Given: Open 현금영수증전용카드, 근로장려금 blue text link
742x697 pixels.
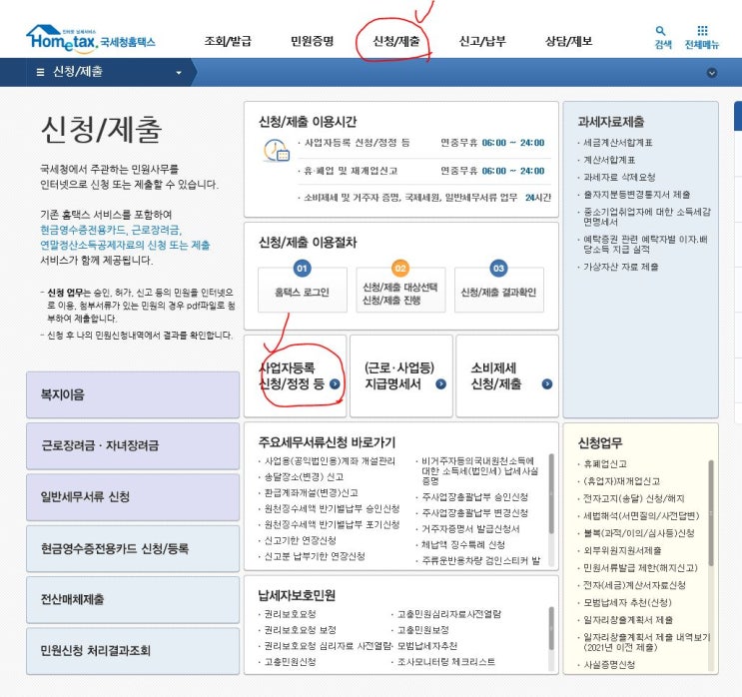Looking at the screenshot, I should (111, 230).
